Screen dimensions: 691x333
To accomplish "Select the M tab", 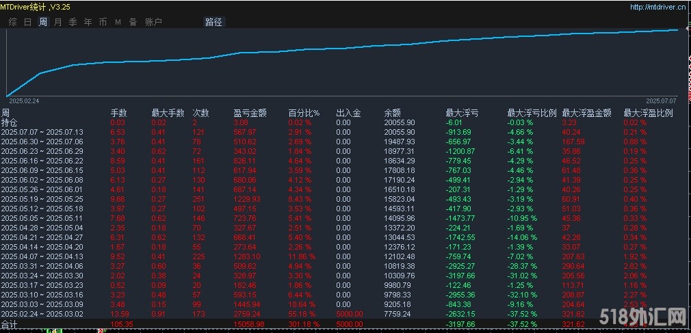I will [x=118, y=22].
